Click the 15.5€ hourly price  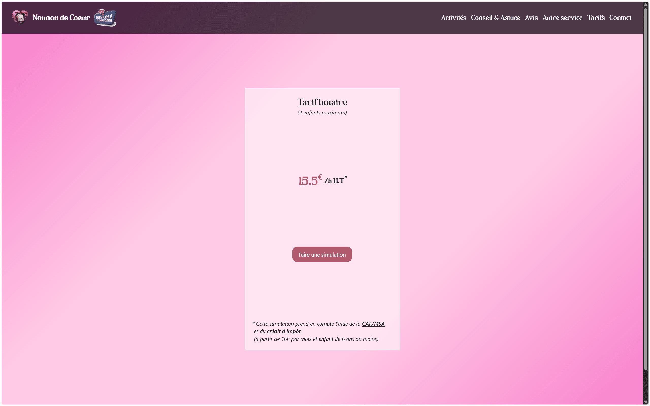pos(310,180)
